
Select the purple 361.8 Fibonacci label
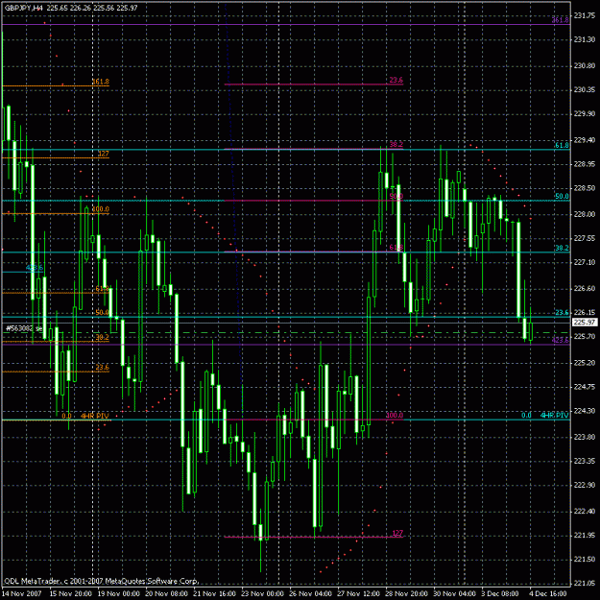tap(560, 20)
